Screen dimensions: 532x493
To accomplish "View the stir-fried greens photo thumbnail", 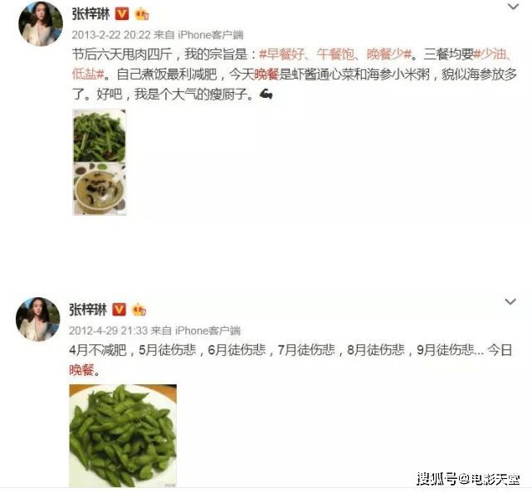I will (x=100, y=136).
